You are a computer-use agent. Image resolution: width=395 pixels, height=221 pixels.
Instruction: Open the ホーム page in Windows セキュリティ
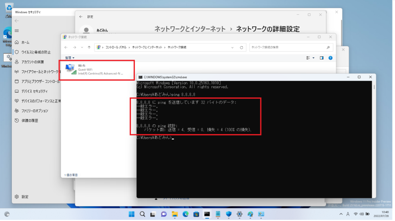[x=26, y=42]
